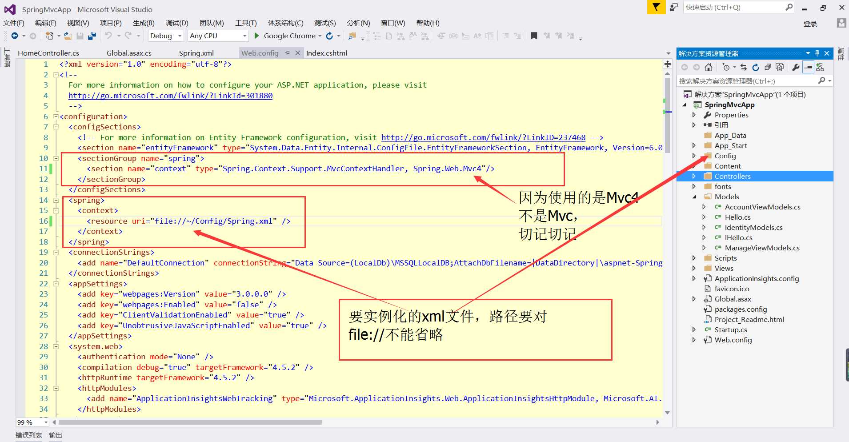Screen dimensions: 849x442
Task: Click the LinkID=237468 hyperlink
Action: click(x=483, y=137)
